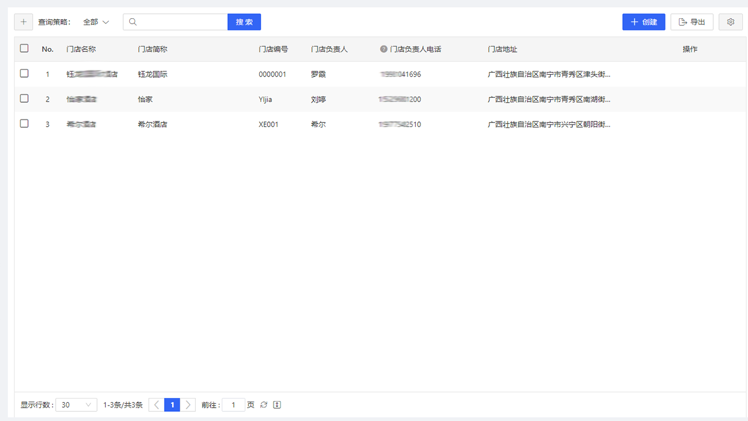The height and width of the screenshot is (421, 748).
Task: Toggle the select-all checkbox in header
Action: (24, 48)
